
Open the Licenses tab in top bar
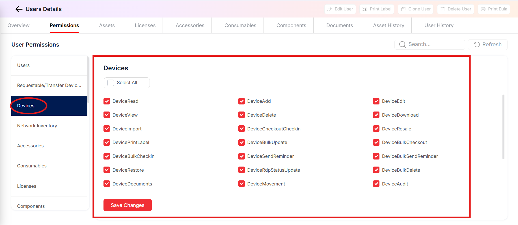click(x=145, y=25)
